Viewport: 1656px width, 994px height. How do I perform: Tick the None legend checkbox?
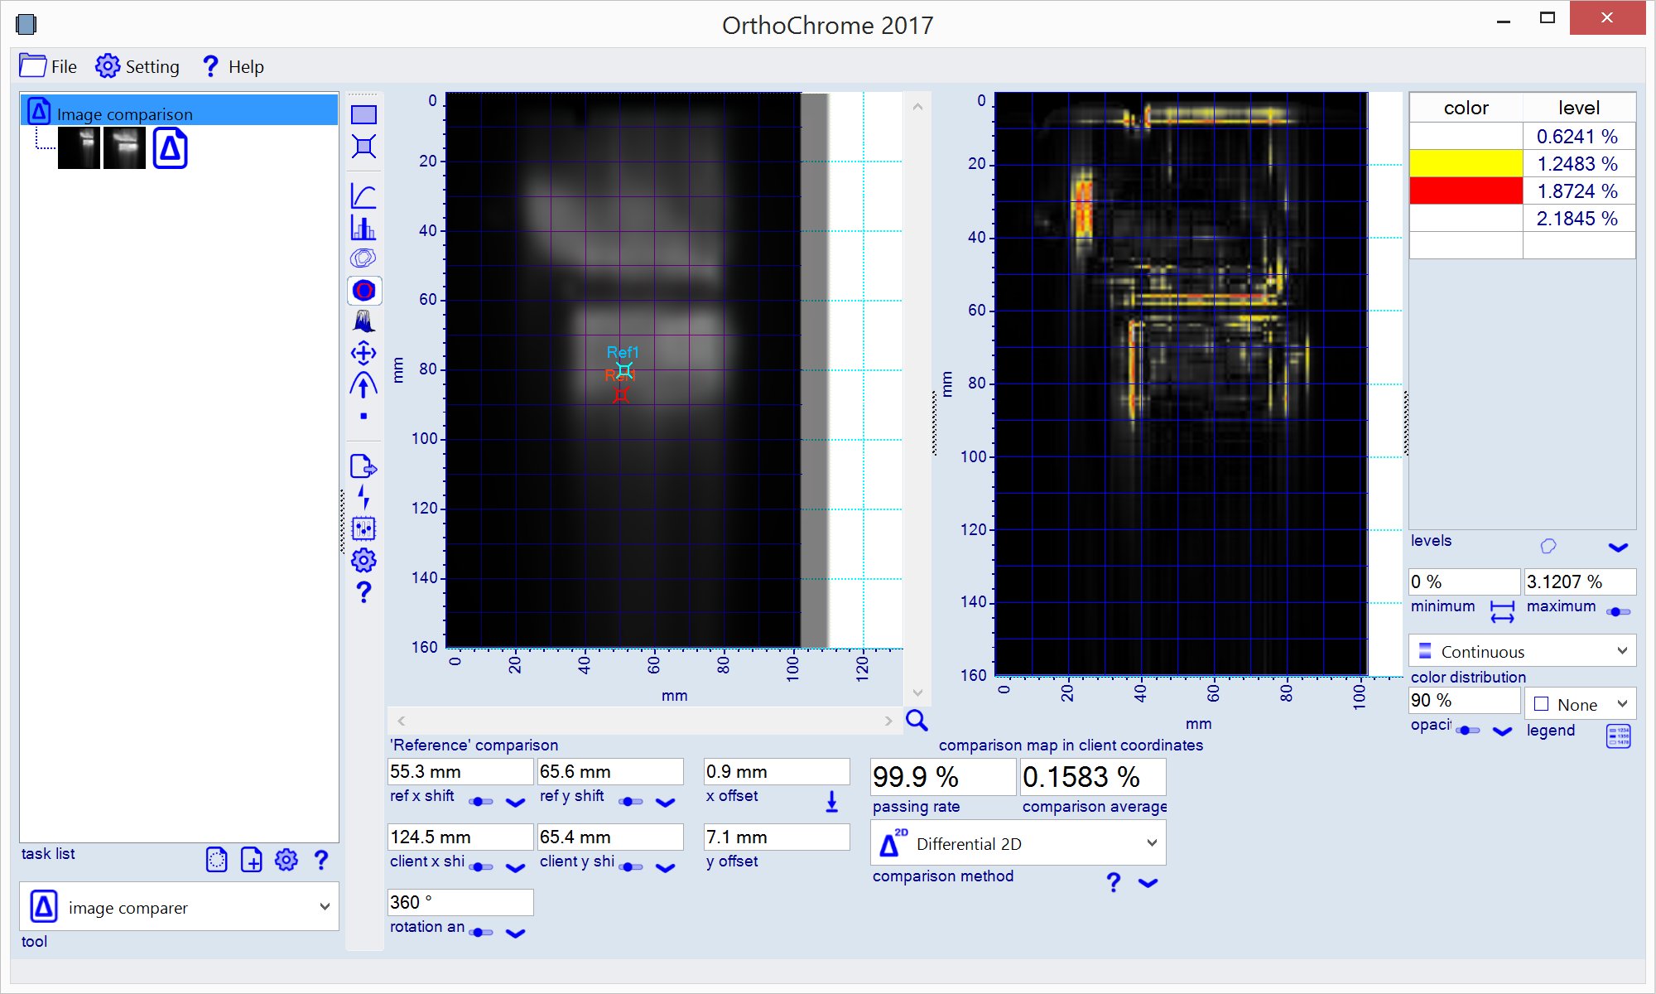pyautogui.click(x=1542, y=704)
